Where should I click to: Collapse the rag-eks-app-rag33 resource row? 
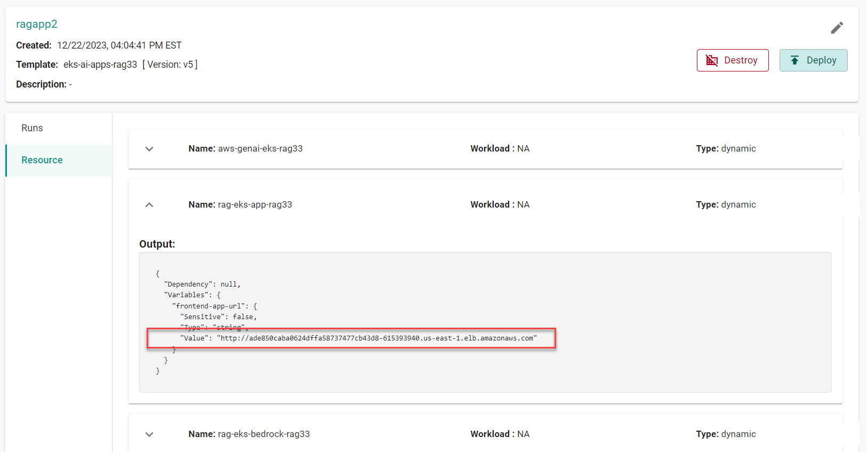click(149, 205)
